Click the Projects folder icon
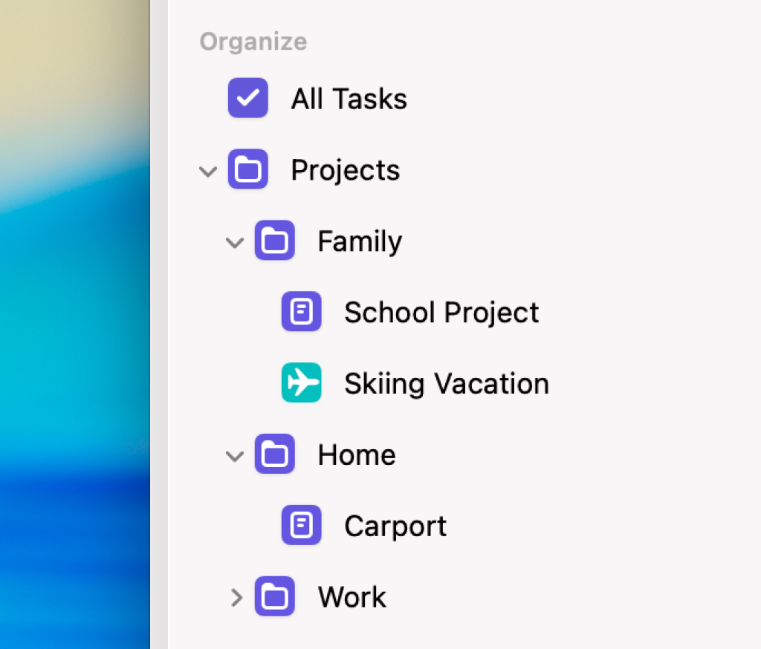 (x=247, y=169)
